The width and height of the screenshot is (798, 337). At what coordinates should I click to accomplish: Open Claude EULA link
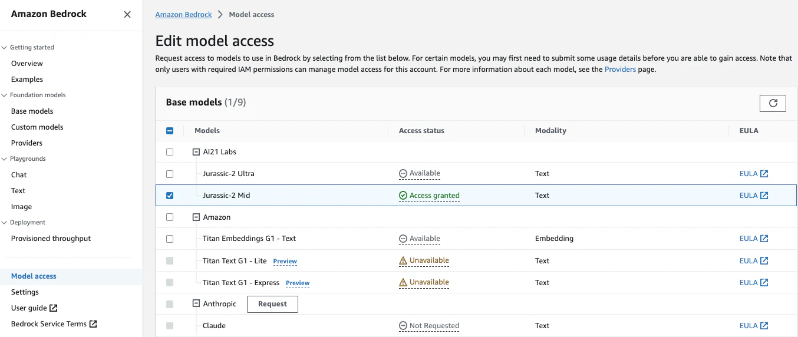(754, 326)
